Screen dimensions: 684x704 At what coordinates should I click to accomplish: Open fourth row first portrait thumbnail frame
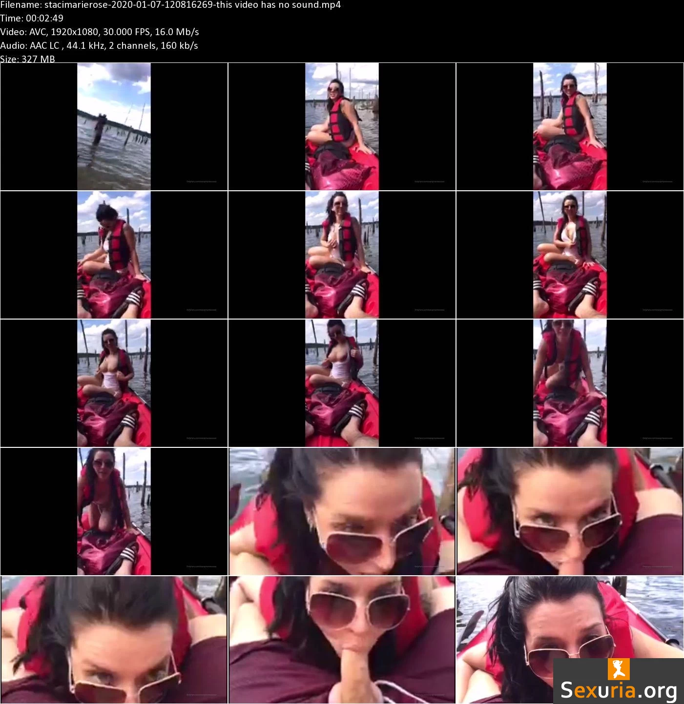114,511
